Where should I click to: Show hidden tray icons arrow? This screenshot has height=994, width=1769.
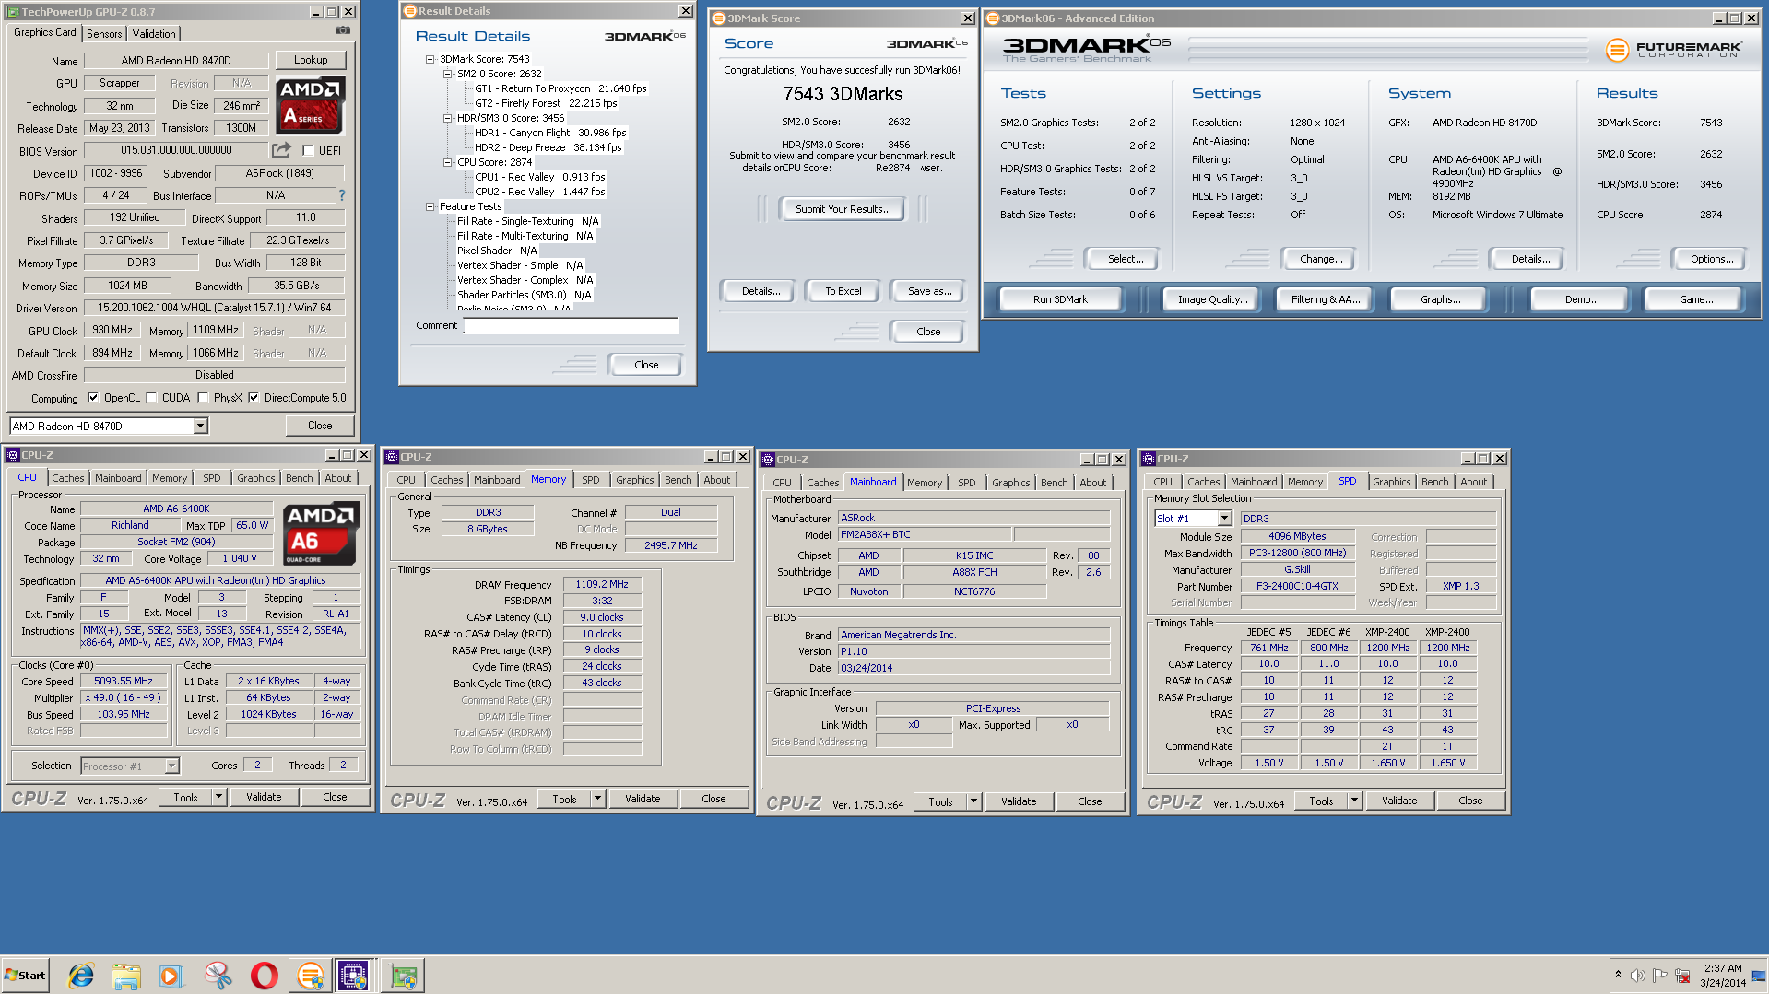pyautogui.click(x=1618, y=975)
